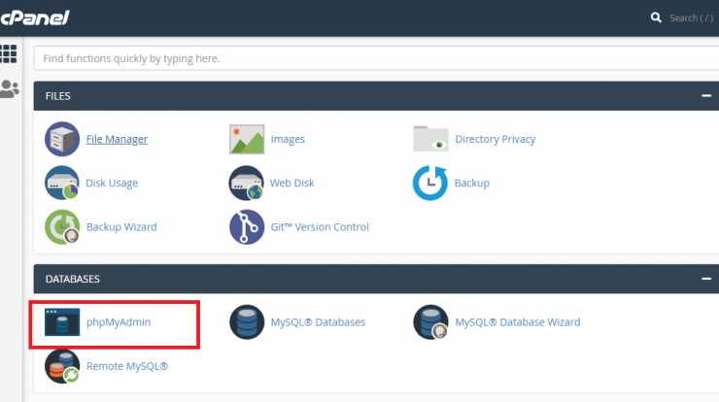Image resolution: width=719 pixels, height=402 pixels.
Task: Click the Images icon
Action: click(x=247, y=139)
